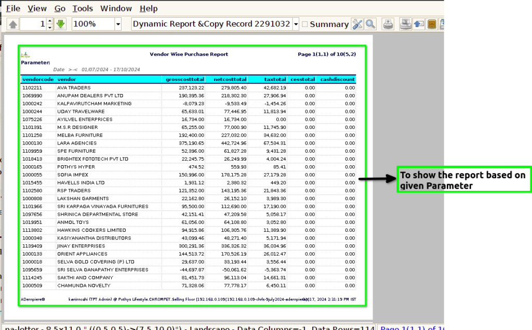Select KASIYANANTHA DISTRIBUTORS vendor
Viewport: 532px width, 330px height.
coord(94,239)
